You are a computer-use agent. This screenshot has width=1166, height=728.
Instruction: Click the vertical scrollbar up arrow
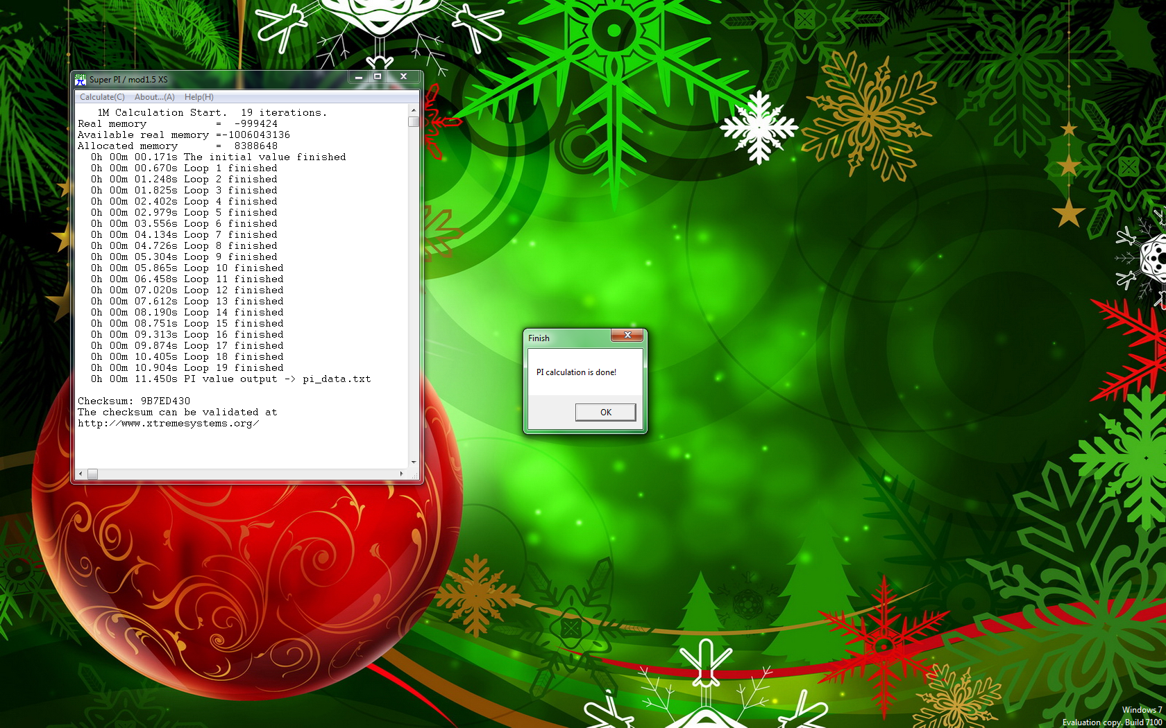click(x=414, y=110)
